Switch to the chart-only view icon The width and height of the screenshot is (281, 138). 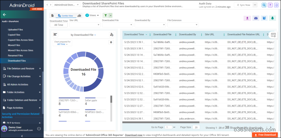79,16
